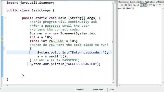164x92 pixels.
Task: Collapse the main method fold marker
Action: pos(5,18)
